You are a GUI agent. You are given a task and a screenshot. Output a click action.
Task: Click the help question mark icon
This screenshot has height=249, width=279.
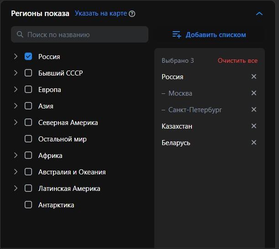132,14
